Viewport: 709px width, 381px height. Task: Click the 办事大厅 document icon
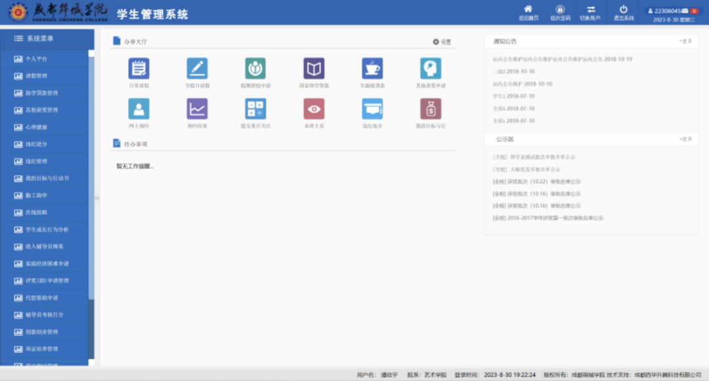pos(117,41)
